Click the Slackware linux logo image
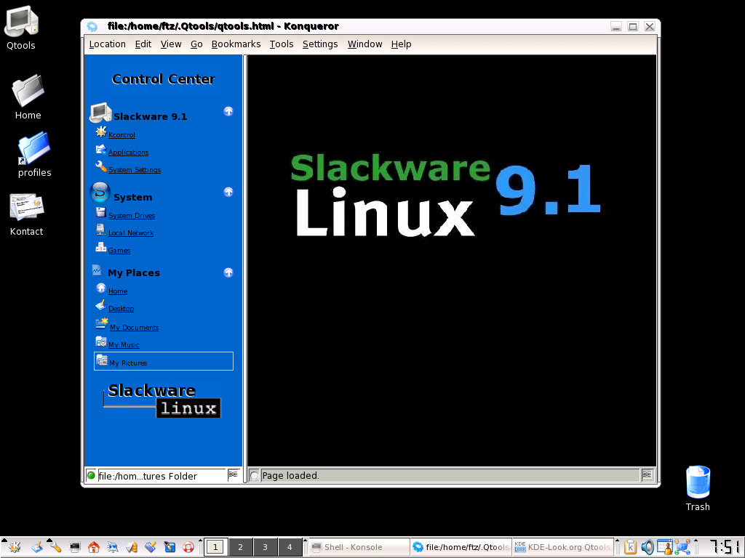 (x=162, y=400)
